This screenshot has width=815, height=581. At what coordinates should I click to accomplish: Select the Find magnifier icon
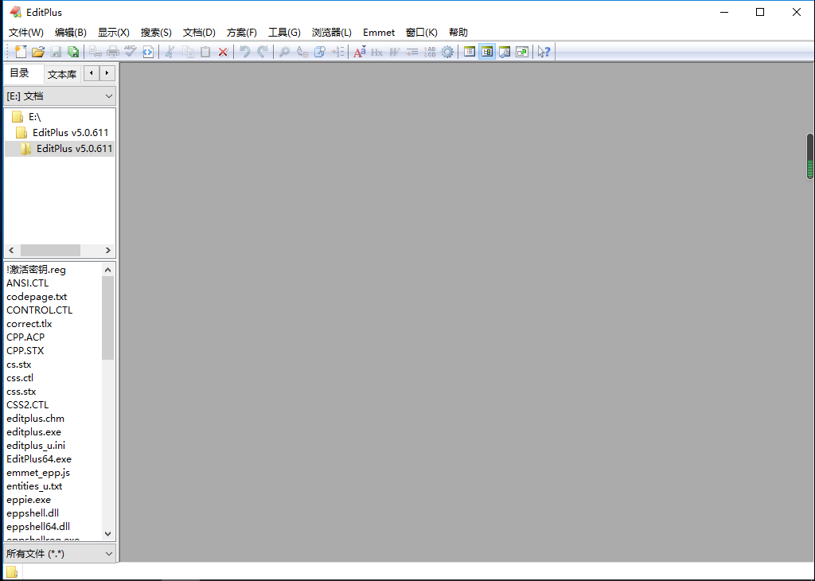(x=283, y=52)
